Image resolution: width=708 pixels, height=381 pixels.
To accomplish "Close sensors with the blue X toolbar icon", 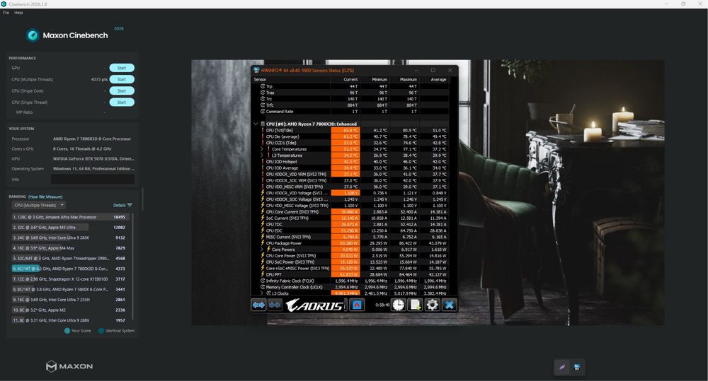I will click(x=450, y=305).
